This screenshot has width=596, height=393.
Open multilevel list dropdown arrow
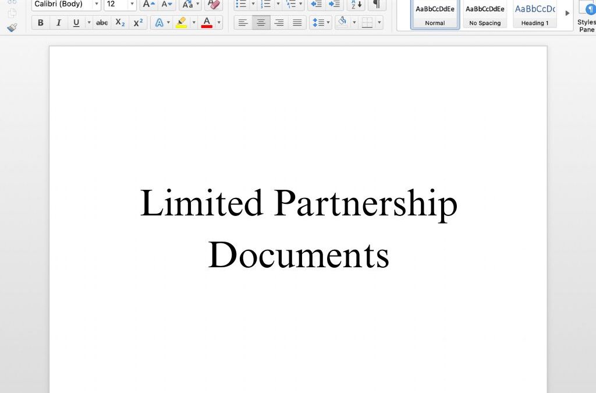[301, 4]
